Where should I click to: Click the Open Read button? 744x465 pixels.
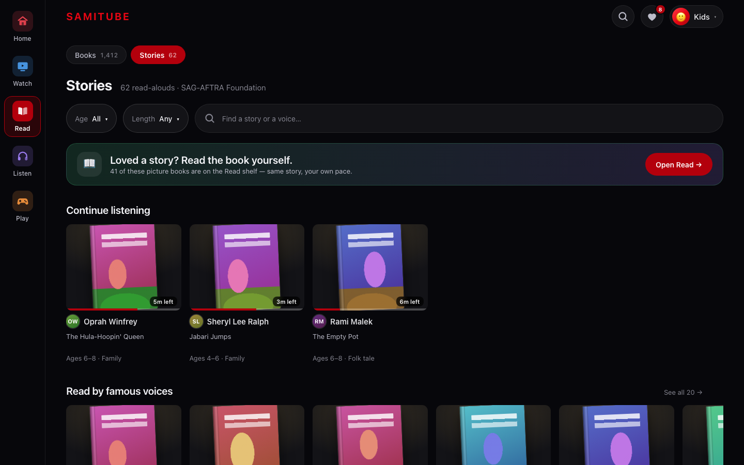tap(679, 164)
